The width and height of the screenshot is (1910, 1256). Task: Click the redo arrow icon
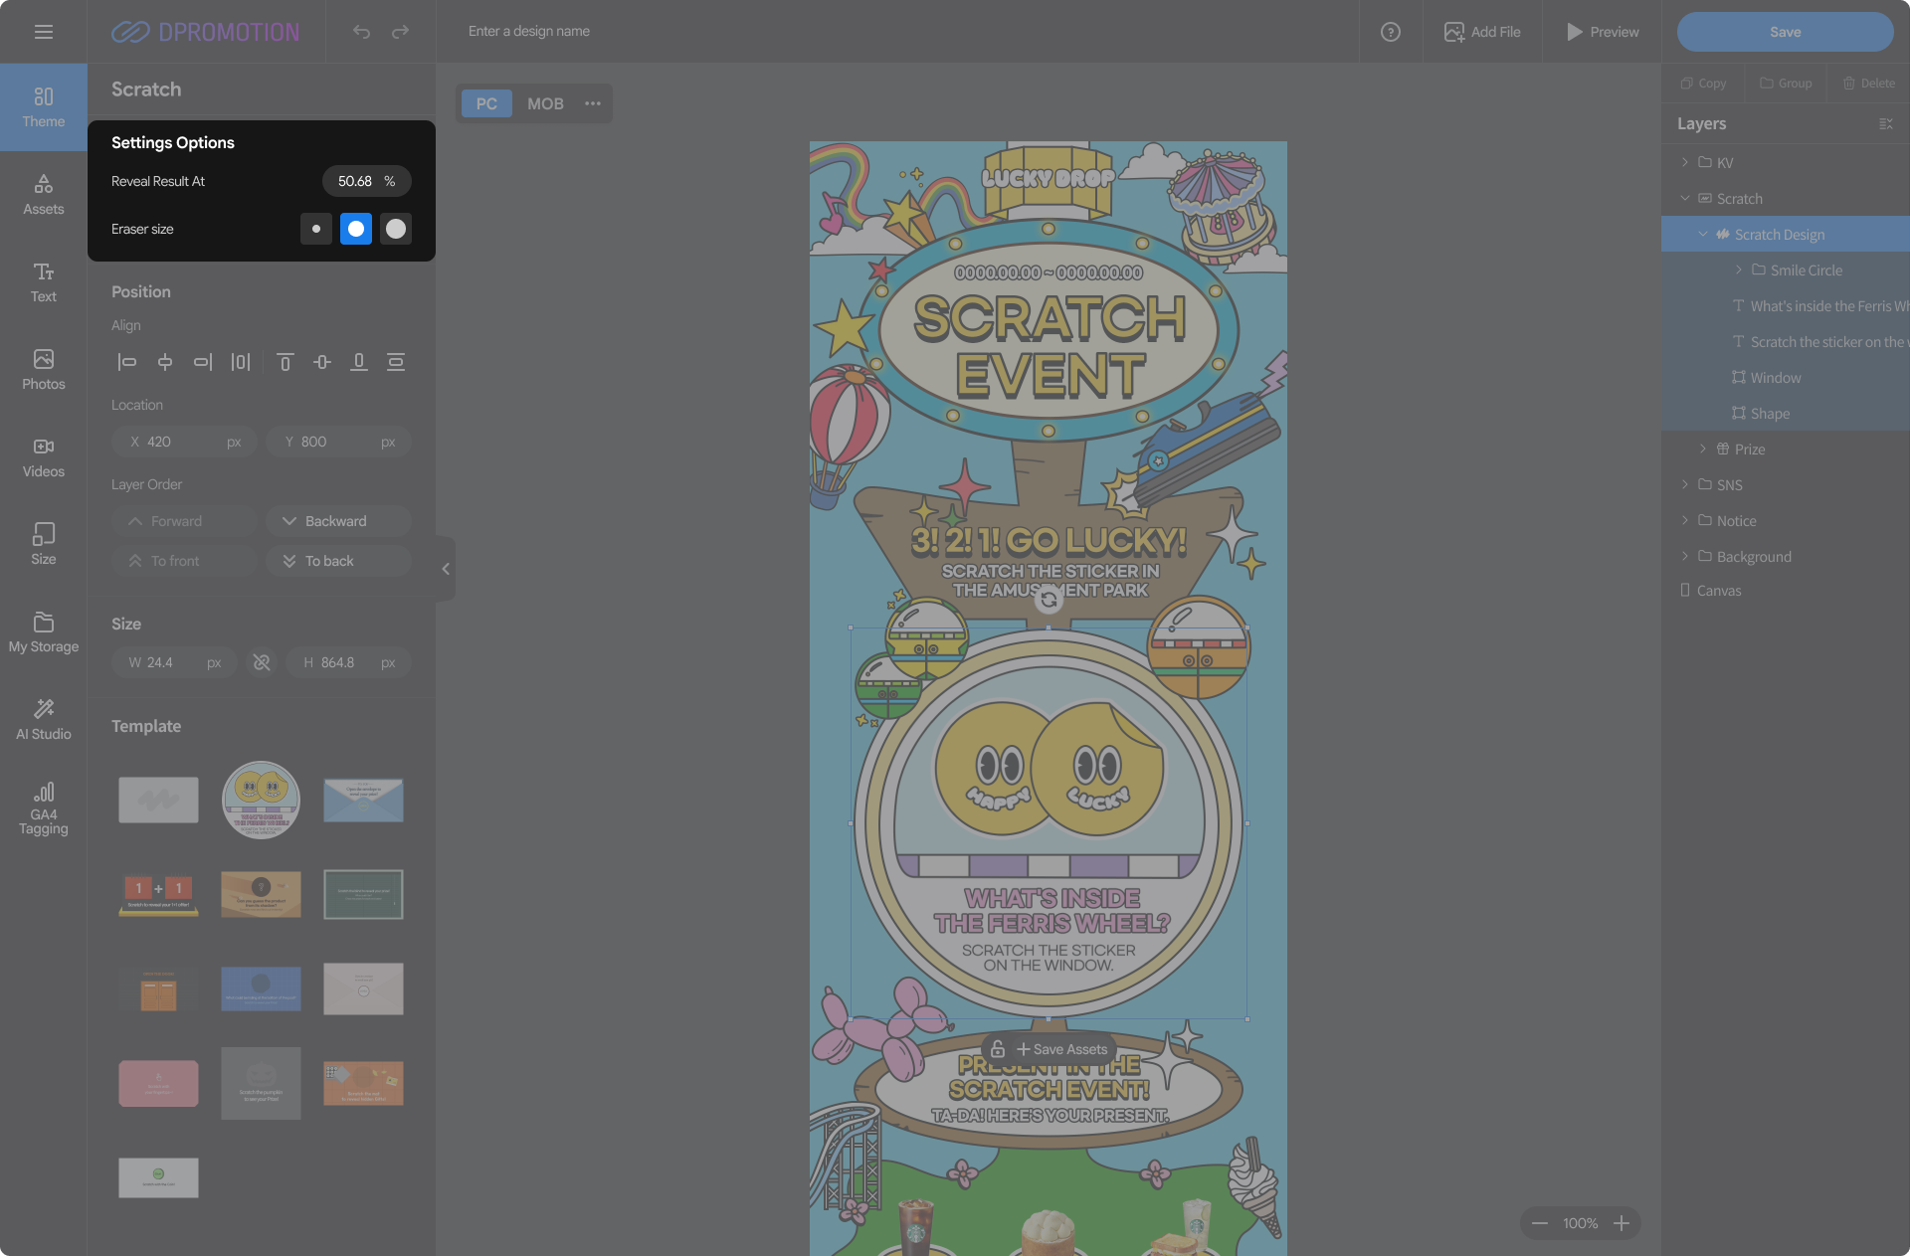tap(400, 32)
